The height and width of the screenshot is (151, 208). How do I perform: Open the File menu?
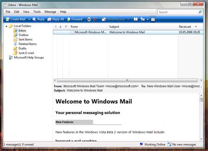8,12
